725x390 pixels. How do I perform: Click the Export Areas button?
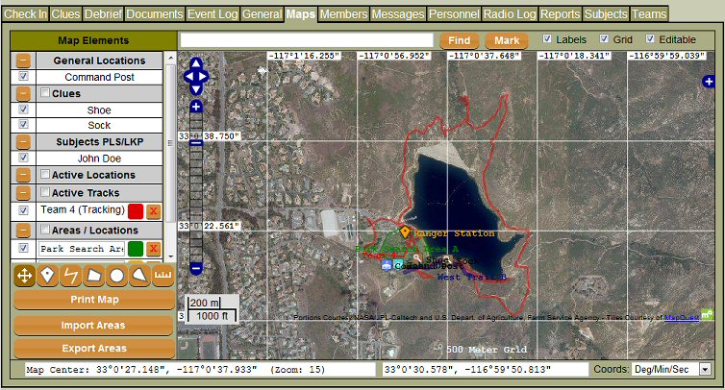pos(94,349)
